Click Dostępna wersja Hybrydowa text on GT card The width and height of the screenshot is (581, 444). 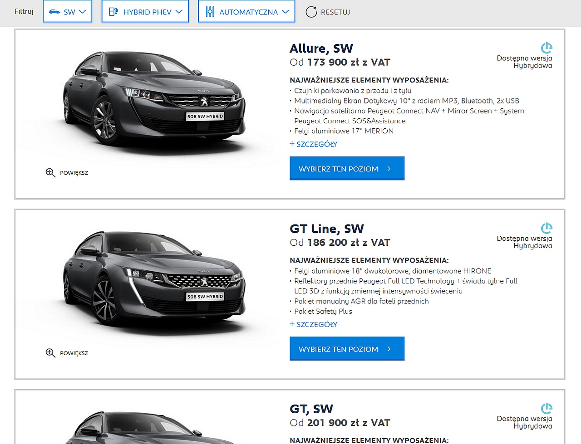tap(525, 422)
